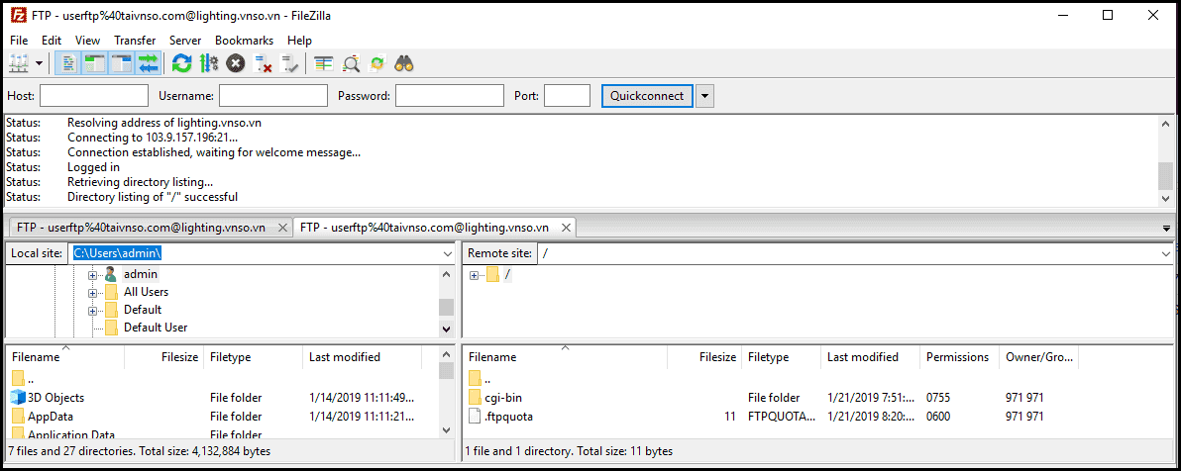This screenshot has height=471, width=1181.
Task: Sort local files by Filetype column
Action: 253,356
